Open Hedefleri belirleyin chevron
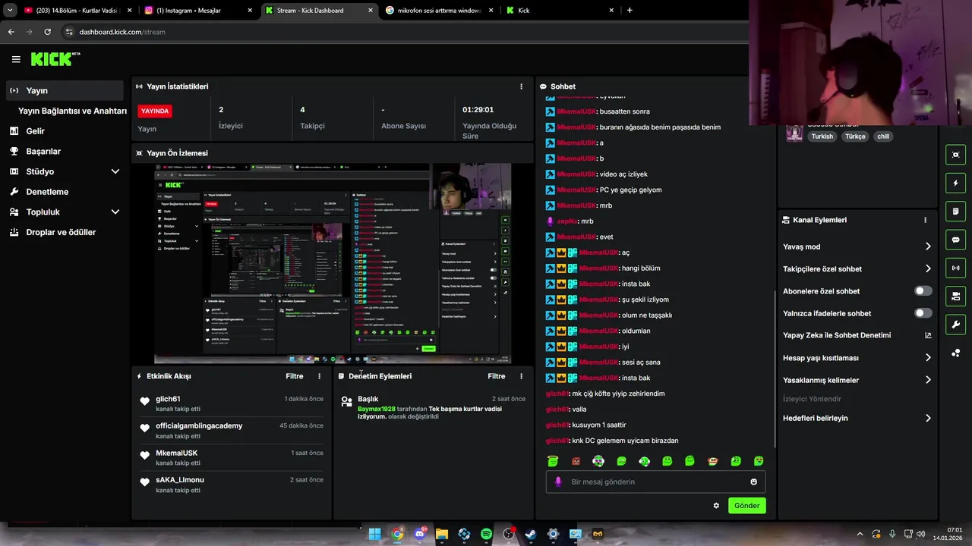The width and height of the screenshot is (972, 546). (928, 418)
